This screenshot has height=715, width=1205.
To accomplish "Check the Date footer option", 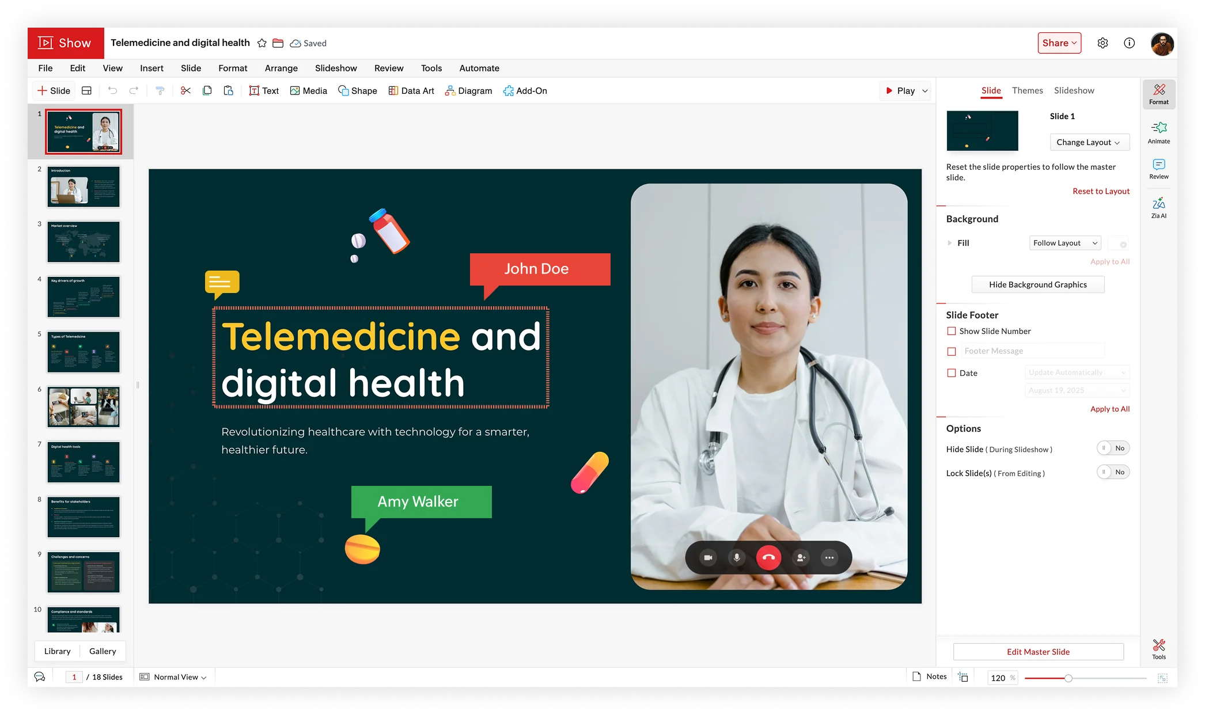I will [951, 373].
